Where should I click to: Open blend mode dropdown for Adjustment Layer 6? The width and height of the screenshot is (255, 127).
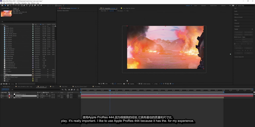pos(54,94)
